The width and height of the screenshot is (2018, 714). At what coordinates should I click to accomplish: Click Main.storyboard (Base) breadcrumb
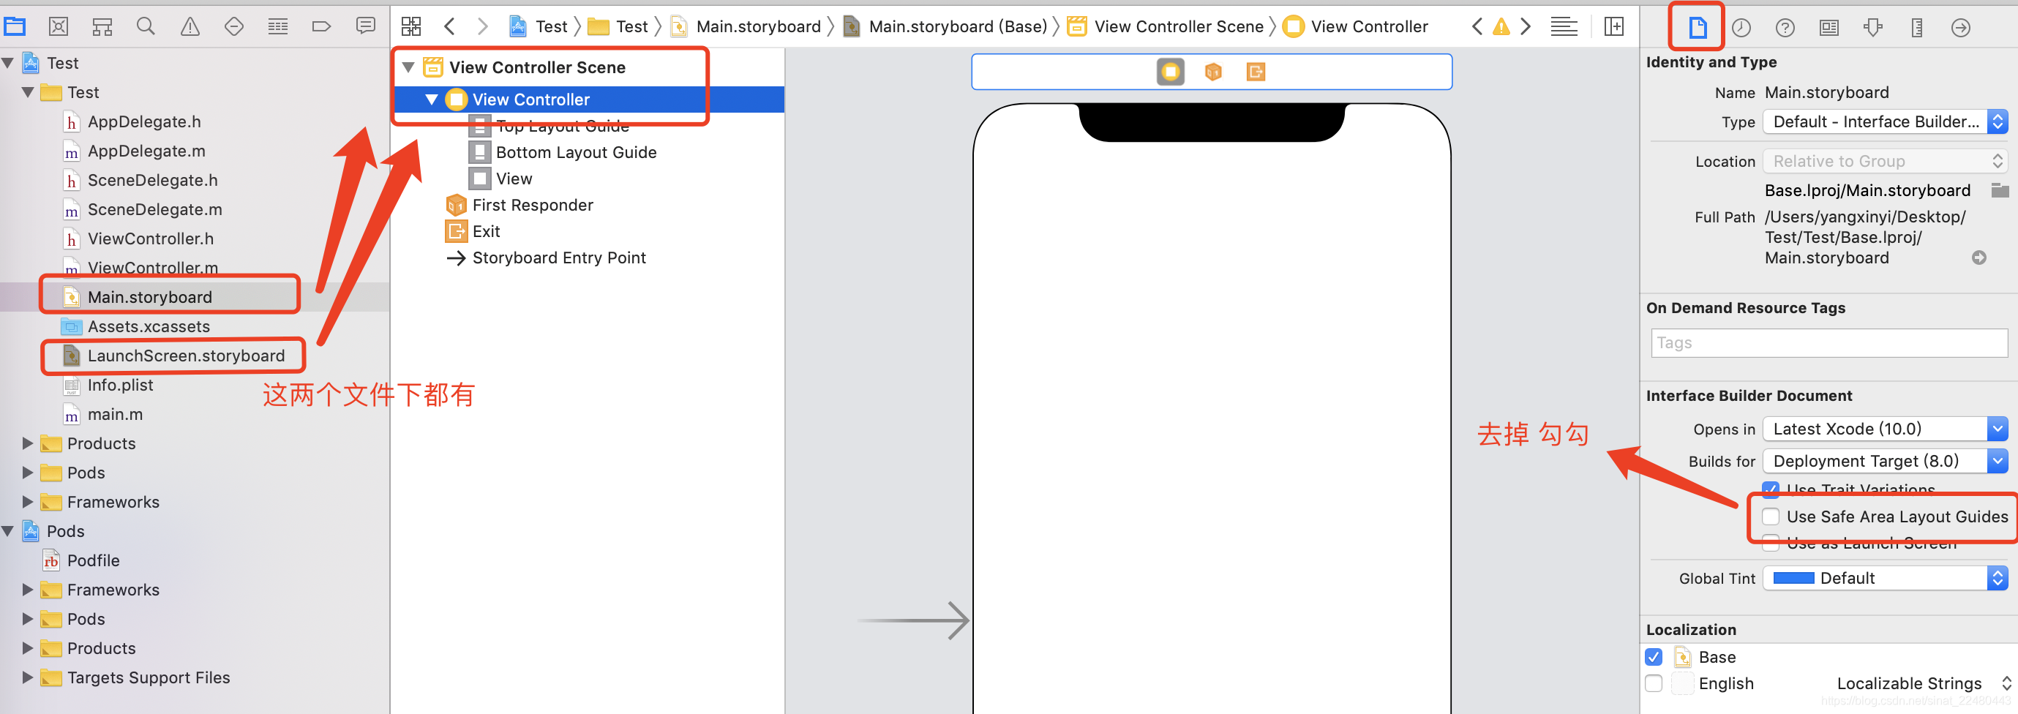tap(946, 26)
